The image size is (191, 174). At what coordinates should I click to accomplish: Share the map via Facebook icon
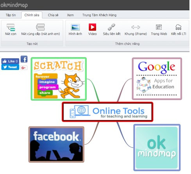24,59
